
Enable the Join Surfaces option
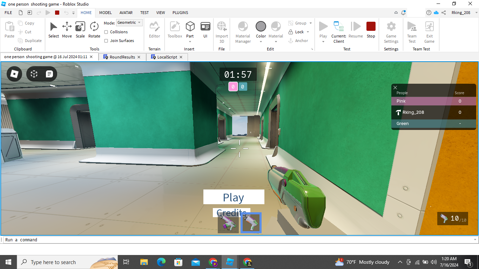(106, 41)
